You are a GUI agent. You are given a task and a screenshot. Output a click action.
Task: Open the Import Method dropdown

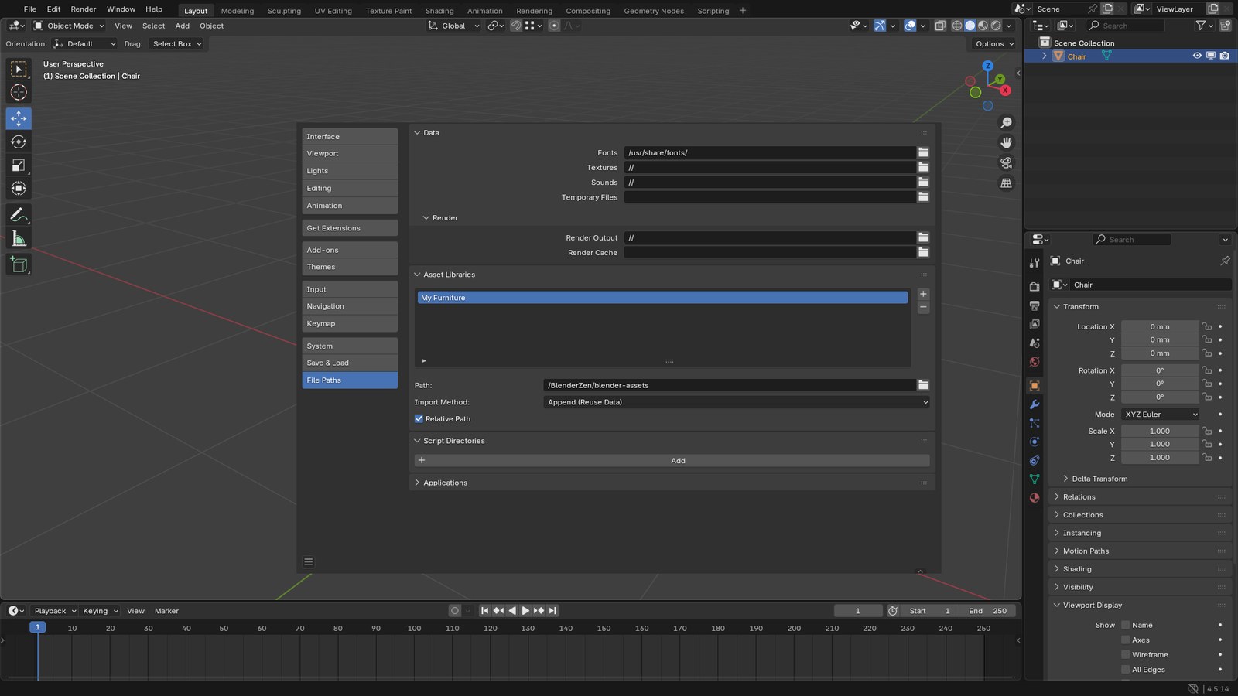pyautogui.click(x=737, y=402)
